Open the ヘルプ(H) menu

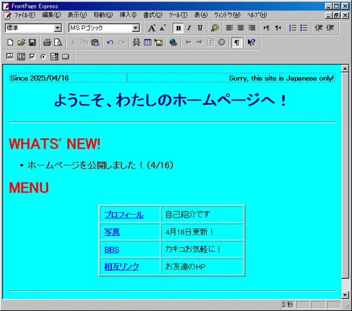(x=257, y=15)
